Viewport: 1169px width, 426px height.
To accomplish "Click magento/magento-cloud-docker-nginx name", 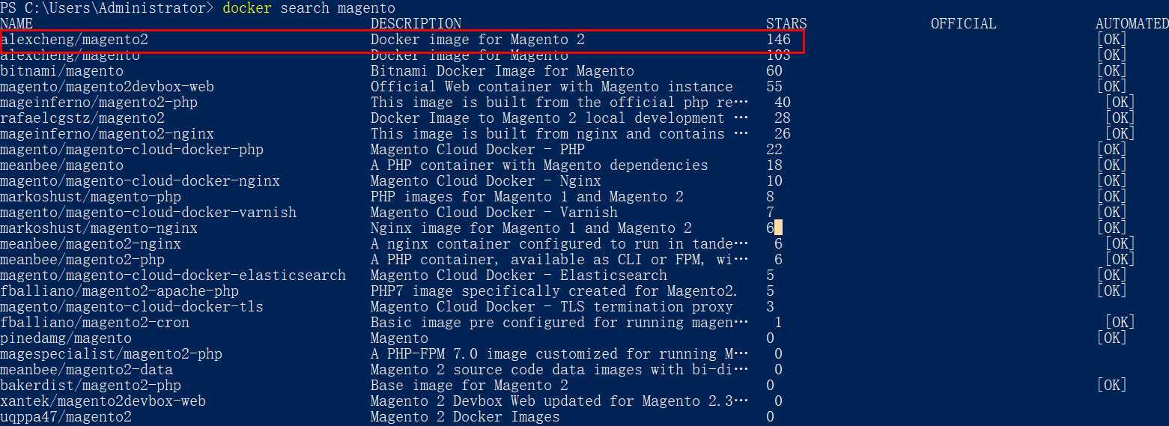I will coord(140,181).
